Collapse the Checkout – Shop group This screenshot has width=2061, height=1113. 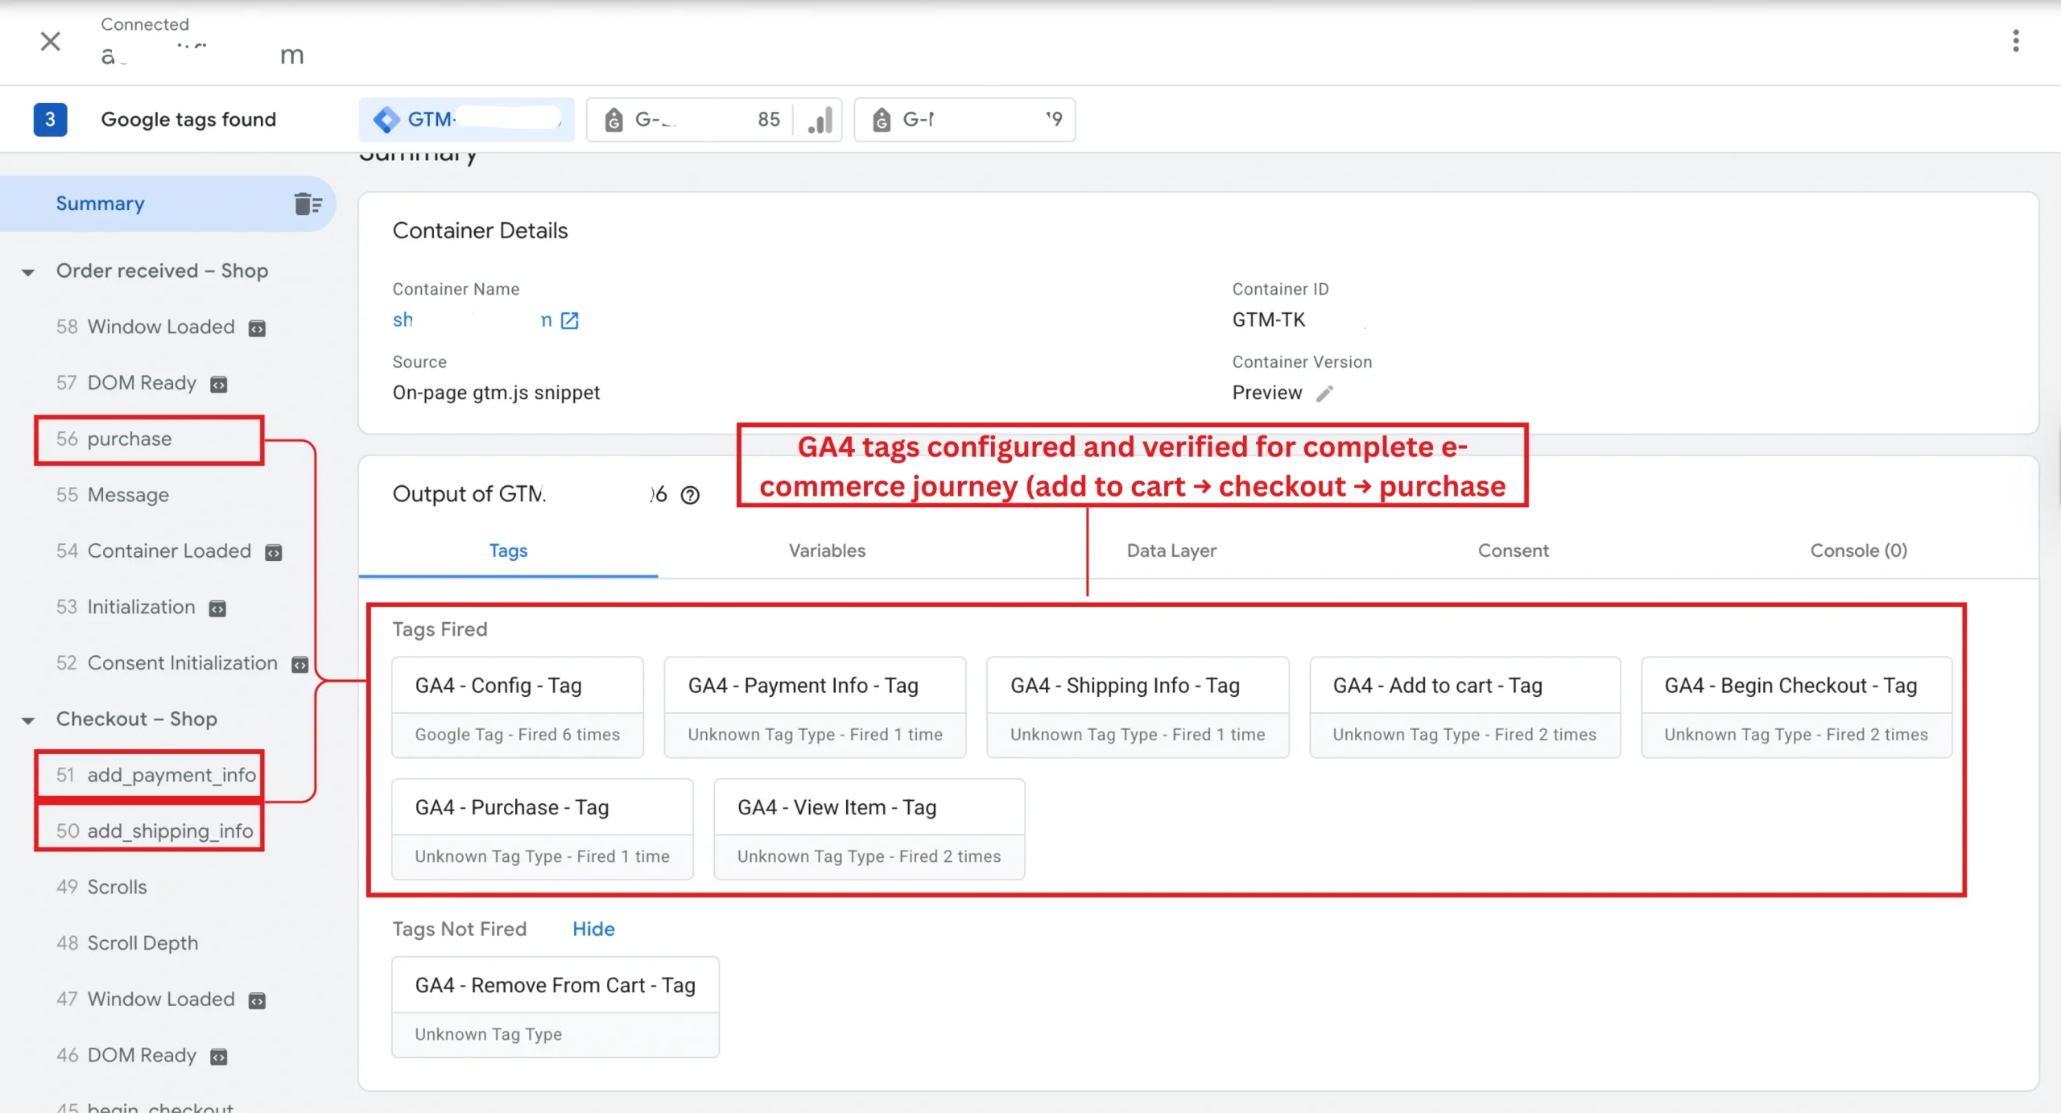(28, 720)
